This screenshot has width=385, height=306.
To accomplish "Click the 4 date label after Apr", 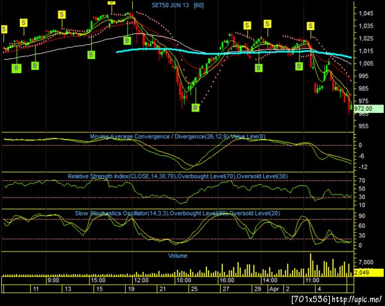I will (319, 289).
